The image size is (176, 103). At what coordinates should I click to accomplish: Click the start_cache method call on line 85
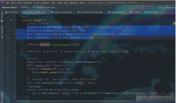coord(49,72)
